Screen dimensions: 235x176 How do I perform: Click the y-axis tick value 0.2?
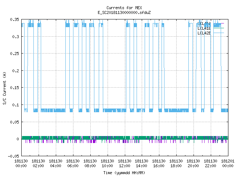point(15,71)
